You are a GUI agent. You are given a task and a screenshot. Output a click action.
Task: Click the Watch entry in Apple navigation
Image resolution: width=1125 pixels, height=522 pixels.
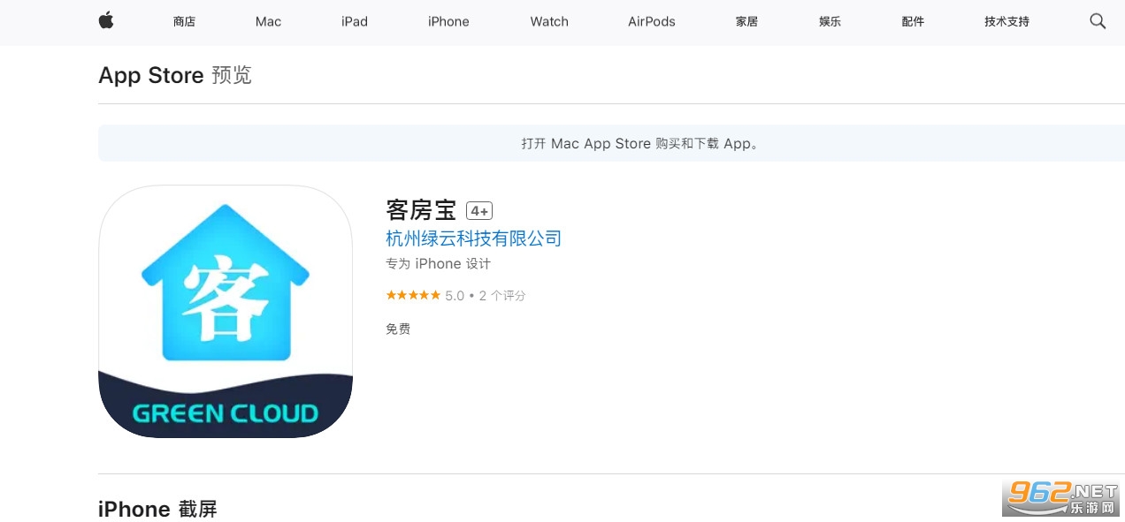(x=548, y=21)
